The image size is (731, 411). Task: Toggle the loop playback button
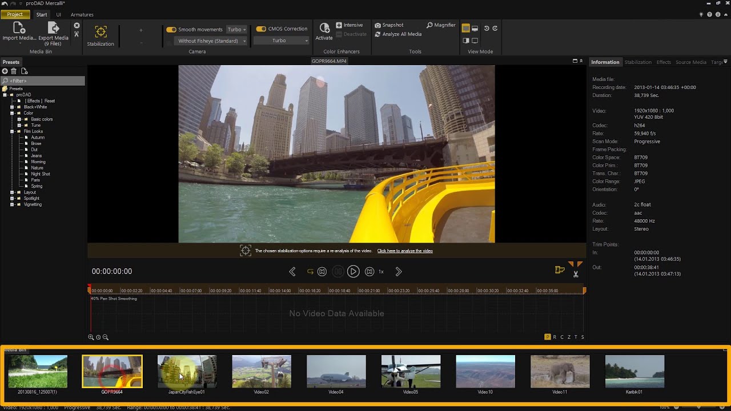point(310,272)
